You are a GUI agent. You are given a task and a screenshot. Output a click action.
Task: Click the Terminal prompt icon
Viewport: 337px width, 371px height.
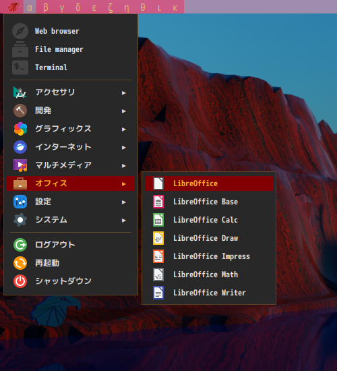20,67
